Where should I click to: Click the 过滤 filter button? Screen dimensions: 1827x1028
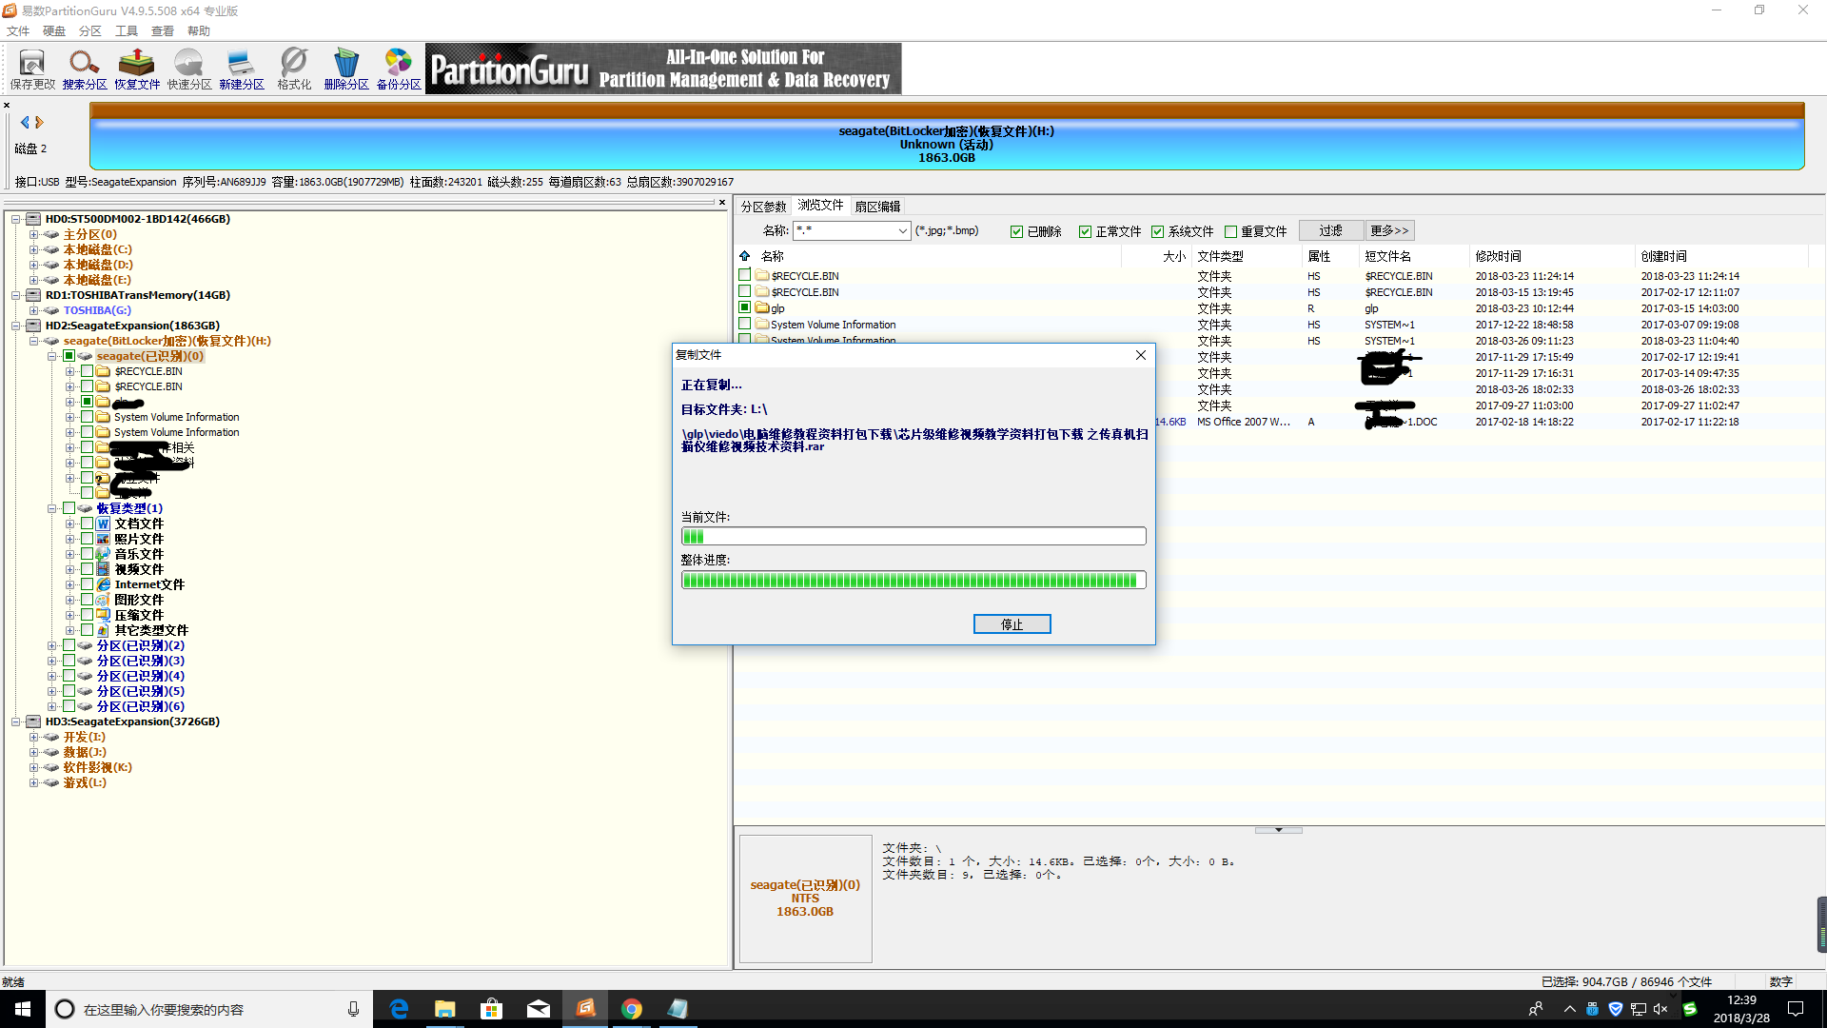coord(1330,231)
